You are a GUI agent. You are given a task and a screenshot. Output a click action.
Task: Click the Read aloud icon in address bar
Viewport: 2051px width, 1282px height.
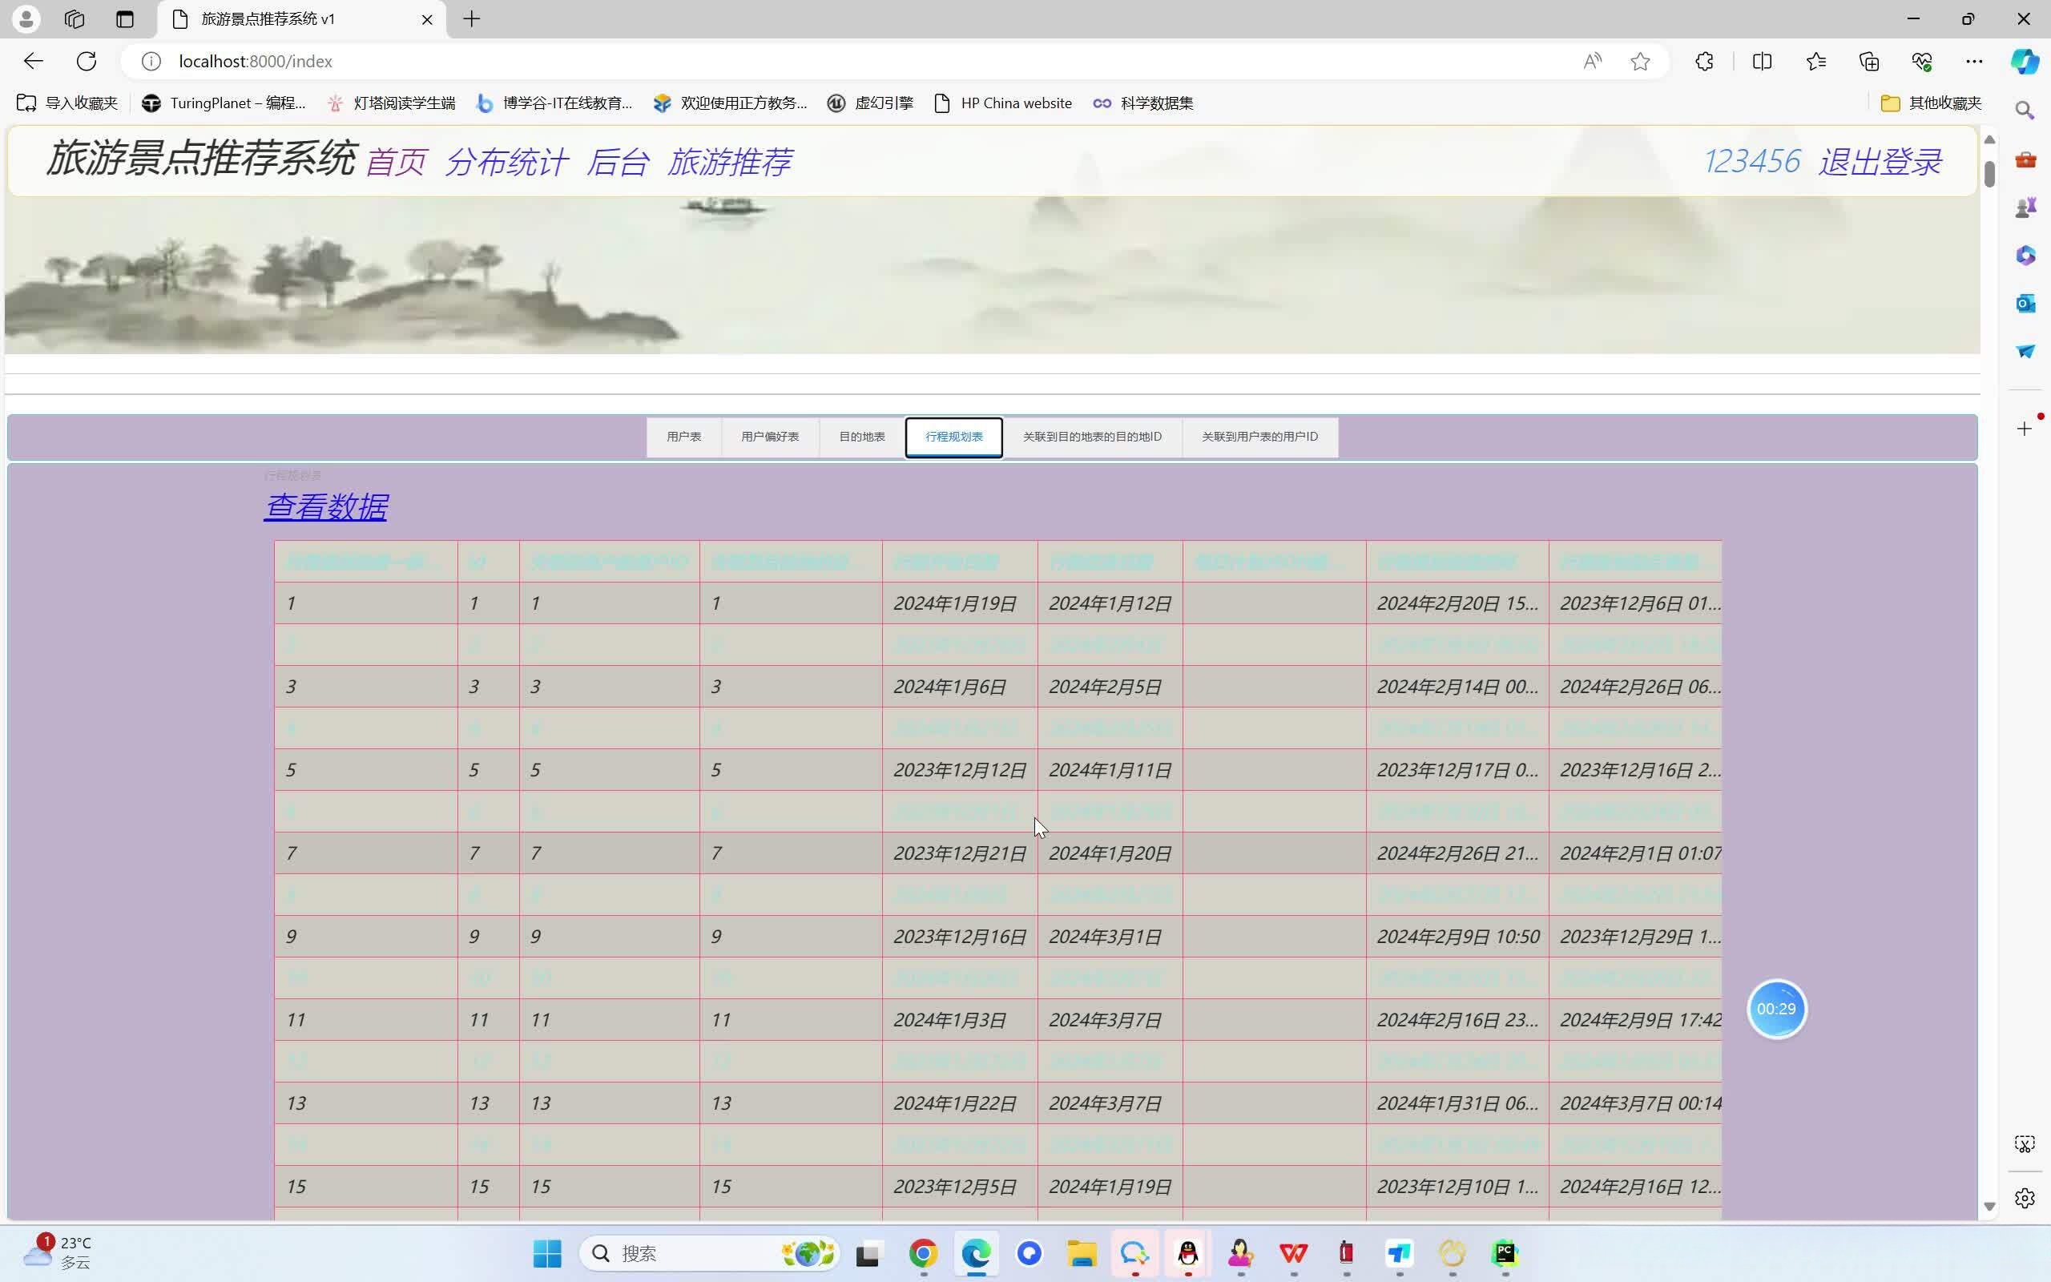pos(1593,61)
